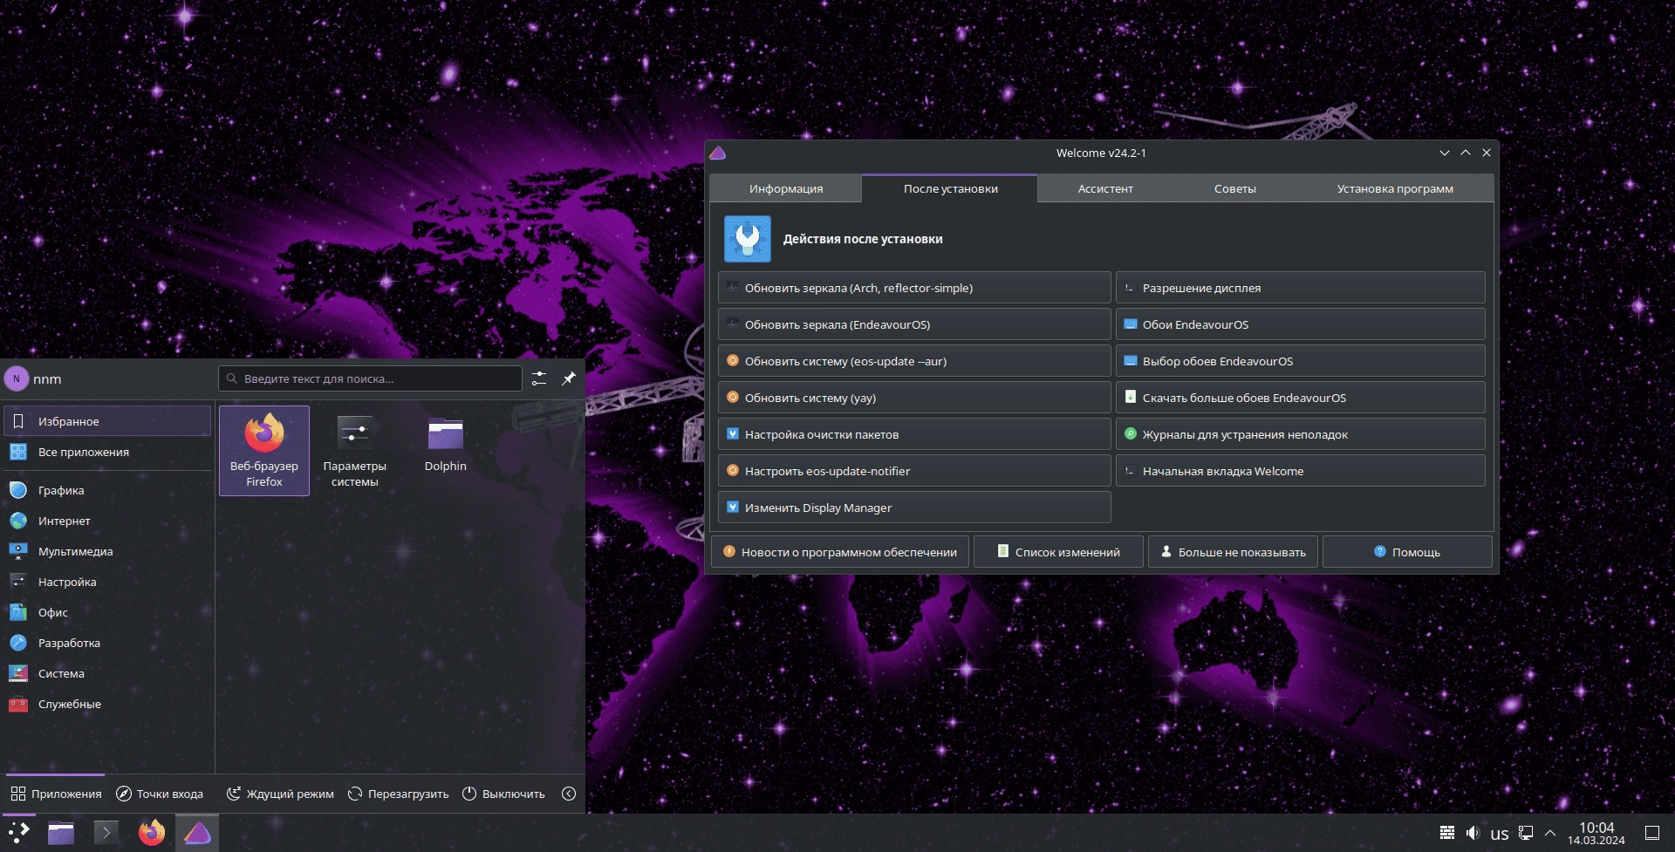The height and width of the screenshot is (852, 1675).
Task: Open Firefox web browser from favorites grid
Action: point(264,450)
